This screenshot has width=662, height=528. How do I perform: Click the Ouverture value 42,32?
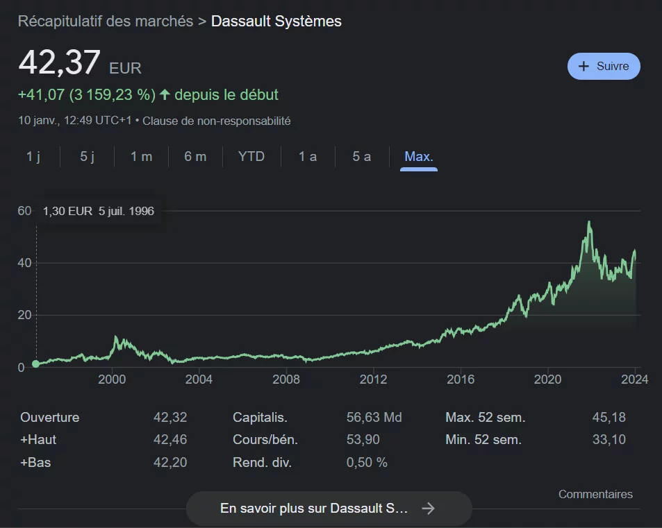pos(170,417)
